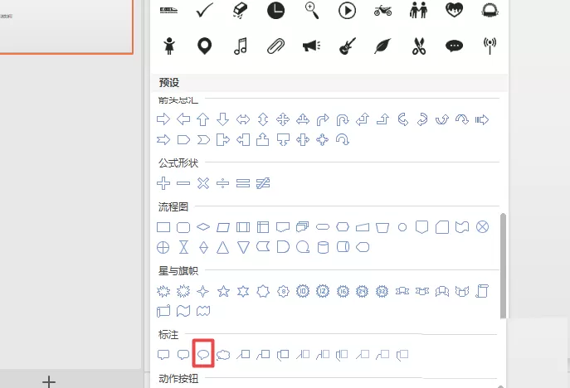Choose the music note icon
The width and height of the screenshot is (570, 388).
[x=241, y=46]
